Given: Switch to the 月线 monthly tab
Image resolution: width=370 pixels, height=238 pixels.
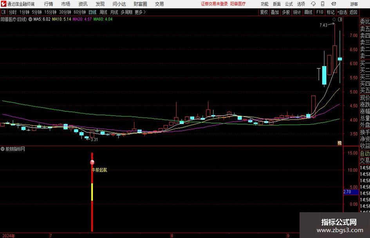Looking at the screenshot, I should [x=114, y=12].
